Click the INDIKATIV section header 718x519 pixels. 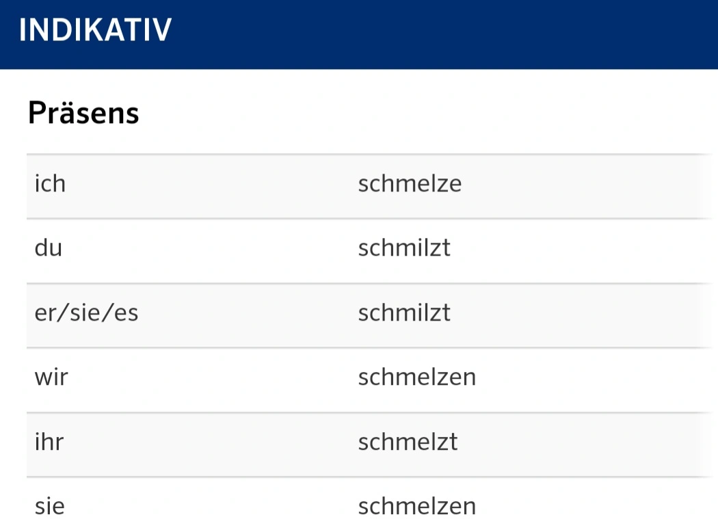[x=95, y=30]
